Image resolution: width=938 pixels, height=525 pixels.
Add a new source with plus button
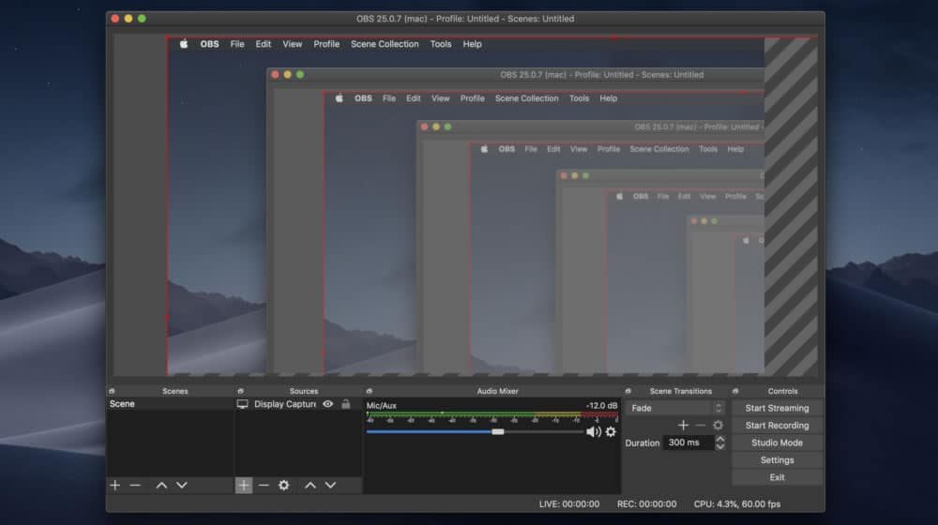pyautogui.click(x=244, y=486)
